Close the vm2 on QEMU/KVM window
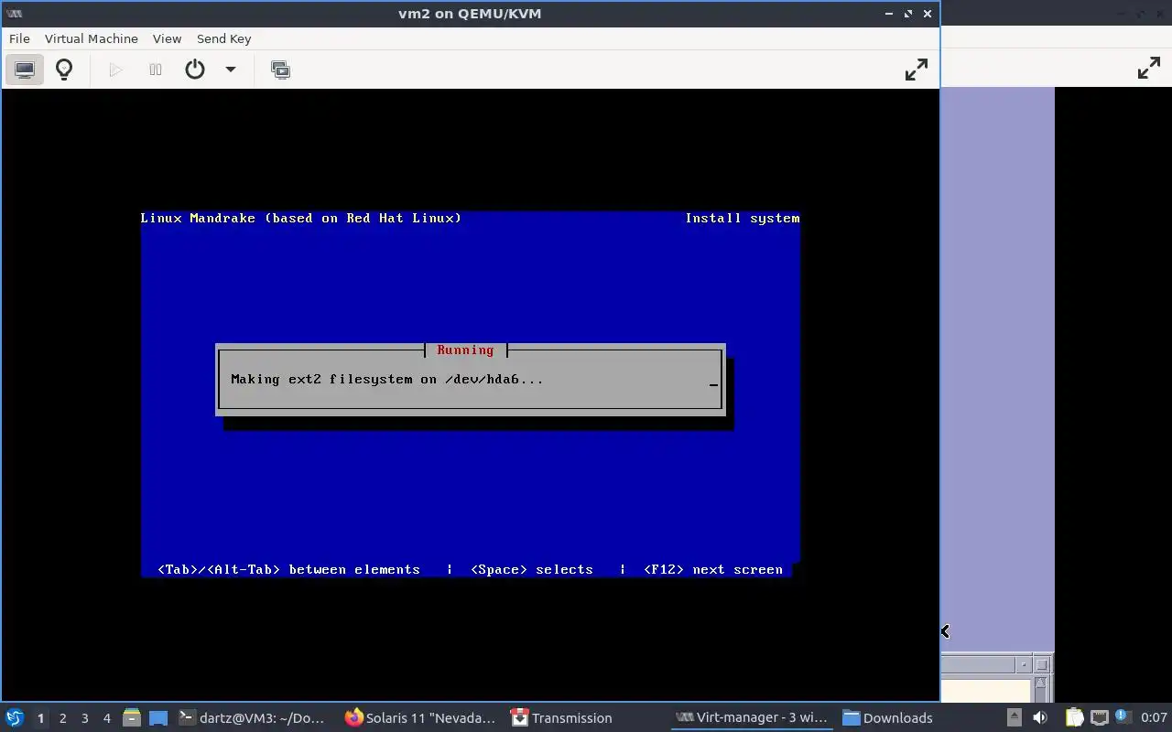This screenshot has width=1172, height=732. pyautogui.click(x=928, y=14)
